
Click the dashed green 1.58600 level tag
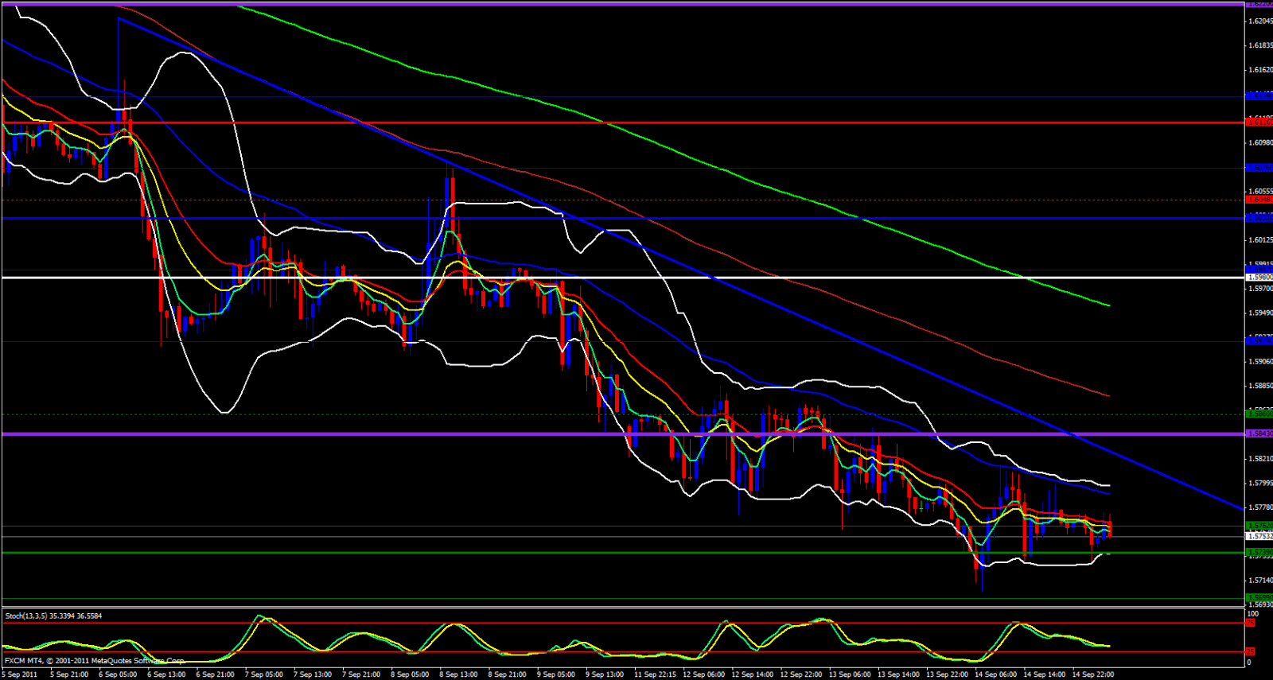click(1259, 414)
